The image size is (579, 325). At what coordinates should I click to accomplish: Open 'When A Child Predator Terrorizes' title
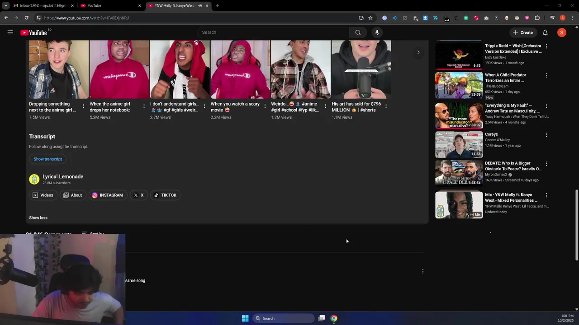pyautogui.click(x=506, y=78)
